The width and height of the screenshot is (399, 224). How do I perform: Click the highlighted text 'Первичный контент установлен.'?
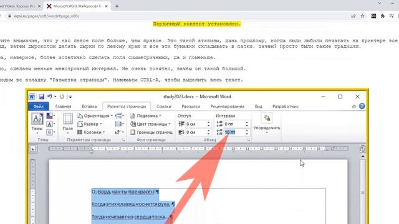[x=197, y=24]
